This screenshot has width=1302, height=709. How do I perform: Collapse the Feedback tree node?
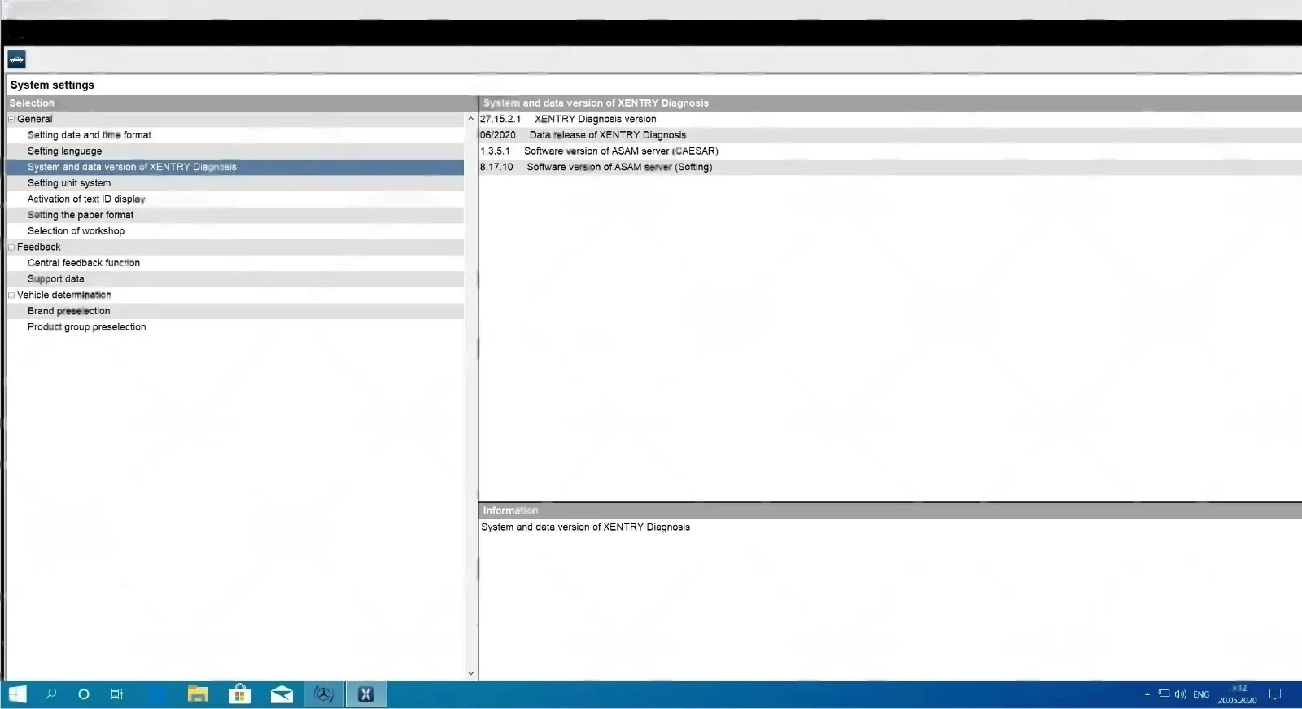click(11, 247)
